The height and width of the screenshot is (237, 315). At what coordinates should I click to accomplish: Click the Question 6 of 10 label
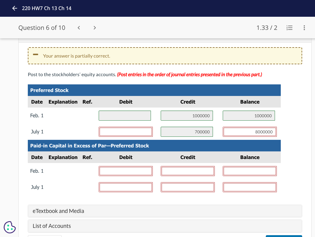42,27
